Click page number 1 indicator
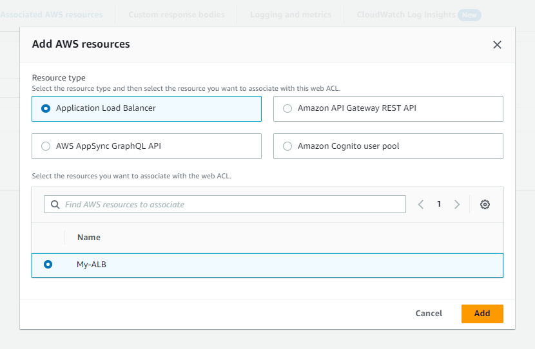 pyautogui.click(x=439, y=204)
